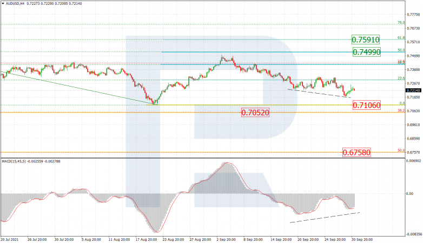Click the 2 Sep 20:00 time label
The height and width of the screenshot is (243, 423).
[x=226, y=240]
